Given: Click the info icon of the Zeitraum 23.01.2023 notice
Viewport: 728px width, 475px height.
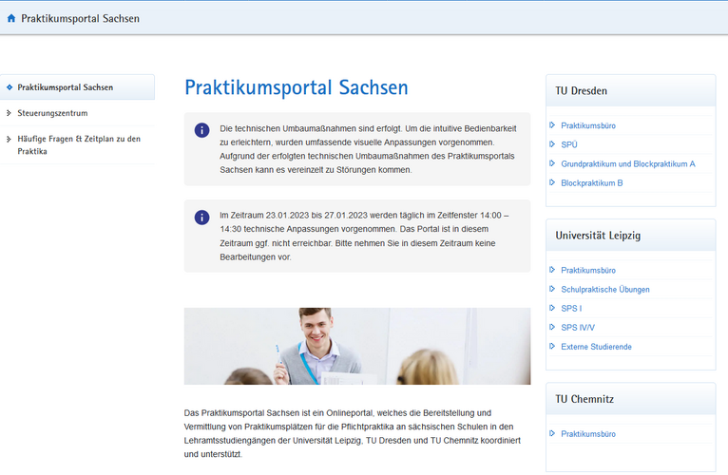Looking at the screenshot, I should point(202,217).
